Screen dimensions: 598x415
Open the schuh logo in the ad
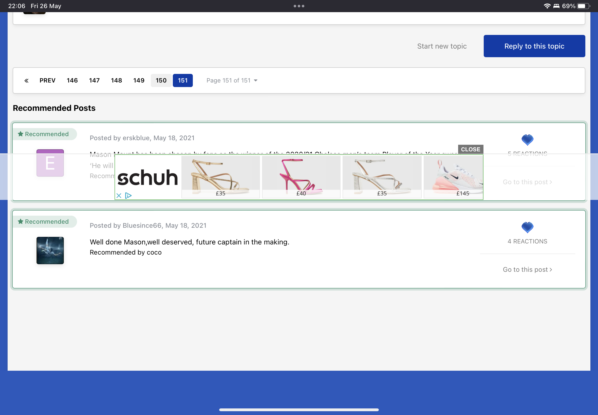pyautogui.click(x=148, y=178)
